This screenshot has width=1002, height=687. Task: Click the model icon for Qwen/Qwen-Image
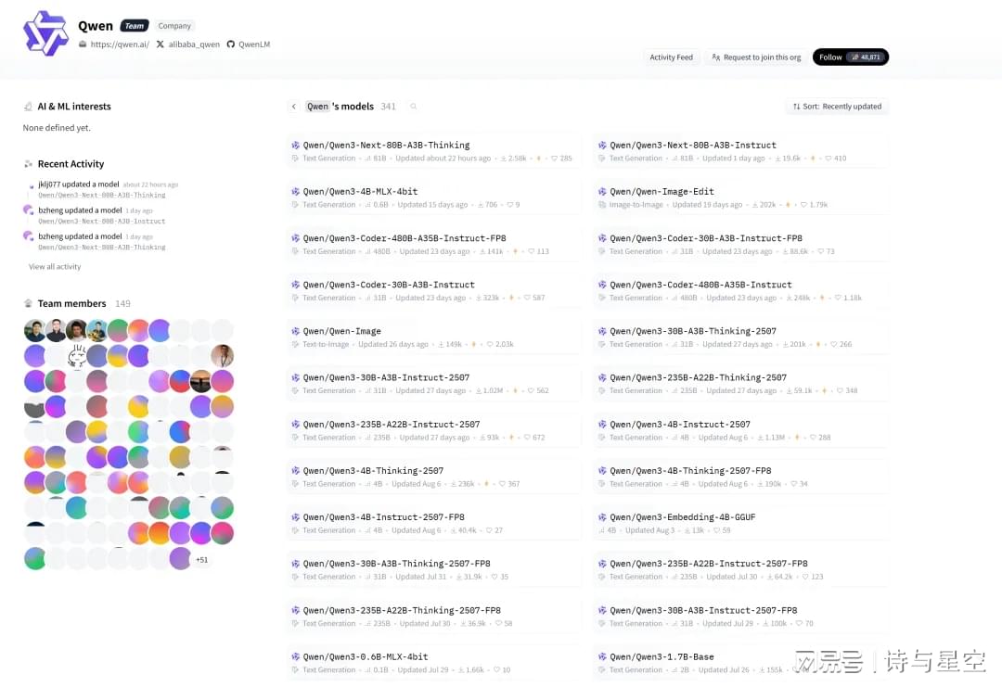(x=295, y=331)
